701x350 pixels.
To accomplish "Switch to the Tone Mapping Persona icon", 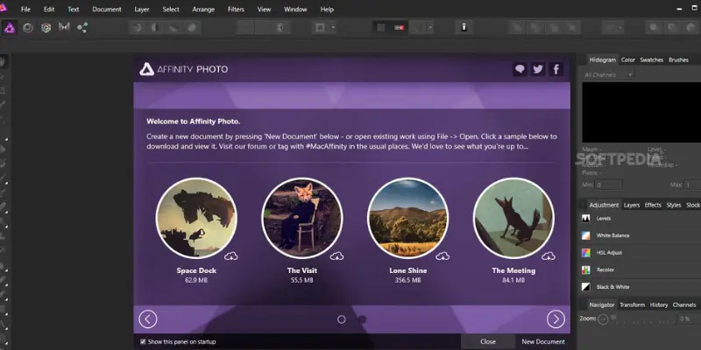I will tap(64, 27).
